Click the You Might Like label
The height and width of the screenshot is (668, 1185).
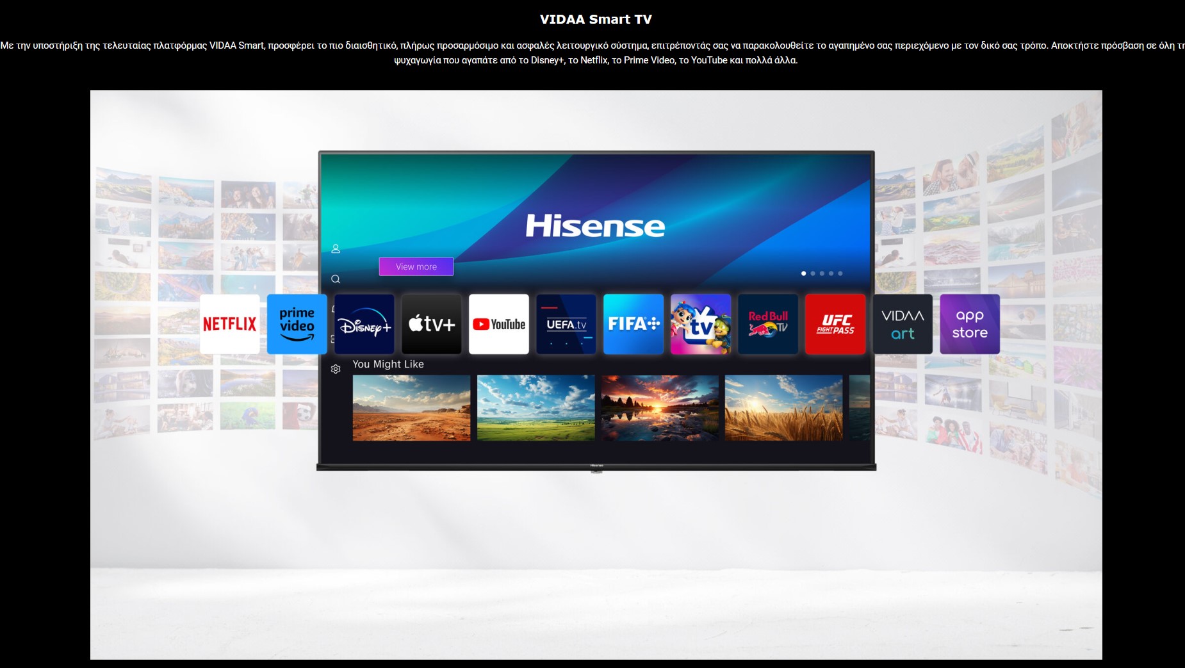[388, 364]
